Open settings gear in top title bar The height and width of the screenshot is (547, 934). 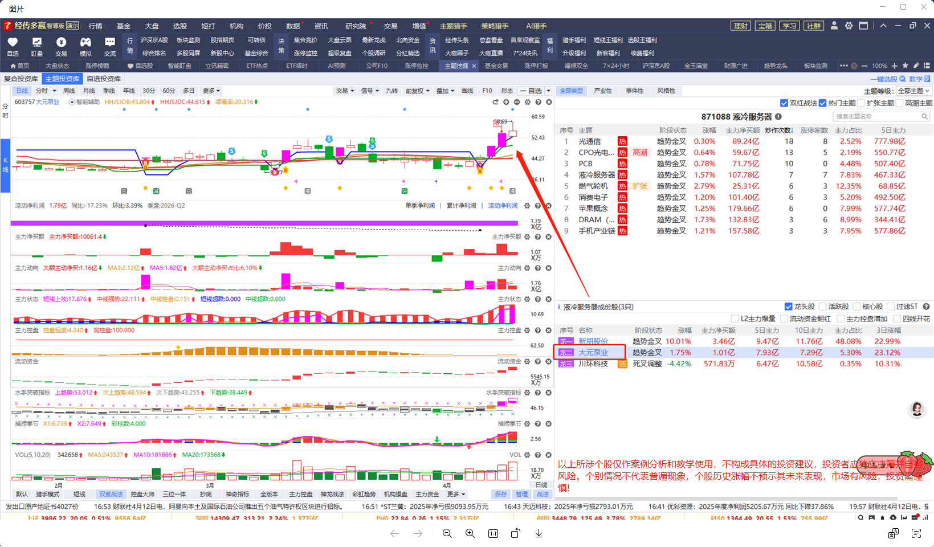pos(849,26)
